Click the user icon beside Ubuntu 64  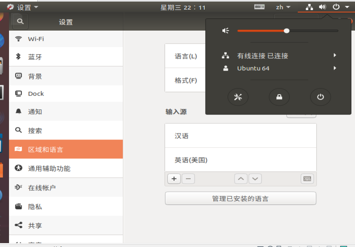click(x=226, y=68)
